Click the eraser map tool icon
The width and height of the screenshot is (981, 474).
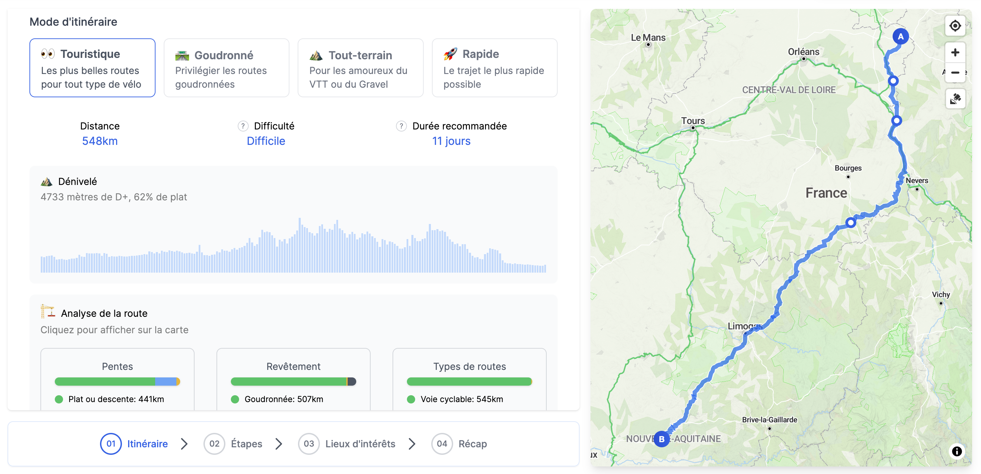pos(955,99)
